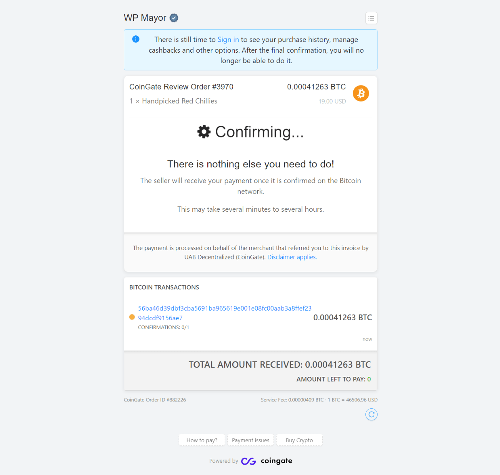The image size is (500, 475).
Task: Click the Bitcoin Transactions section heading
Action: [164, 287]
